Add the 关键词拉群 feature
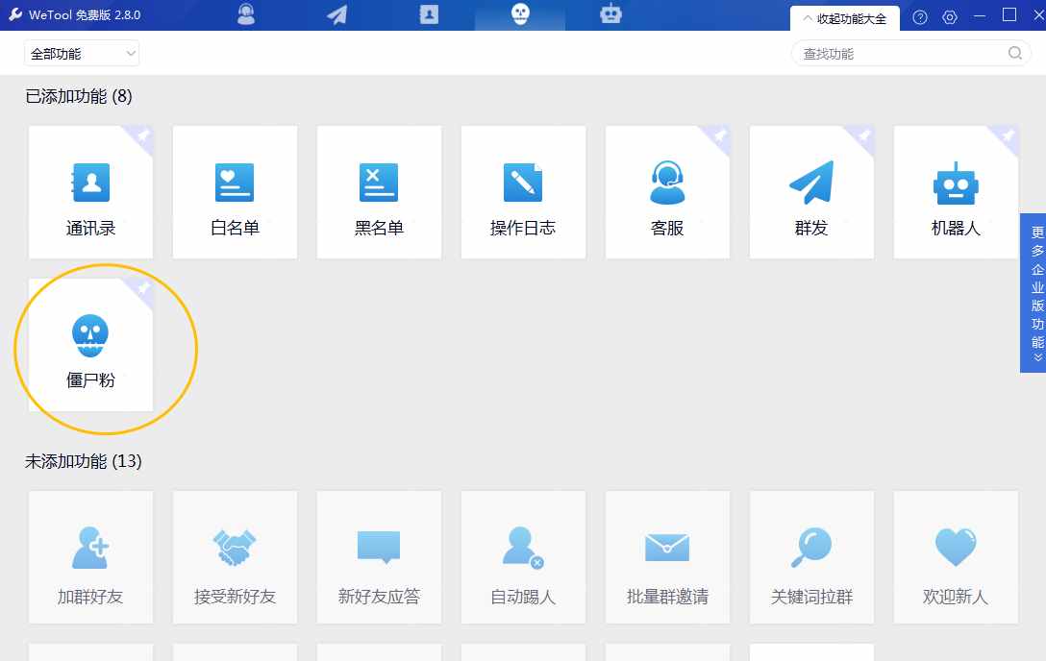 coord(811,557)
